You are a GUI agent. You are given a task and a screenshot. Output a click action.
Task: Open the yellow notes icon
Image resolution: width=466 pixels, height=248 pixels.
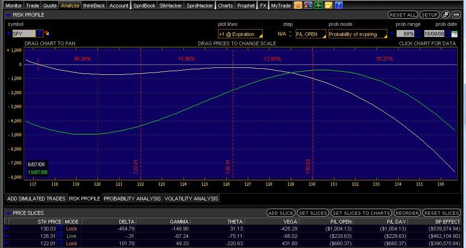pos(329,5)
